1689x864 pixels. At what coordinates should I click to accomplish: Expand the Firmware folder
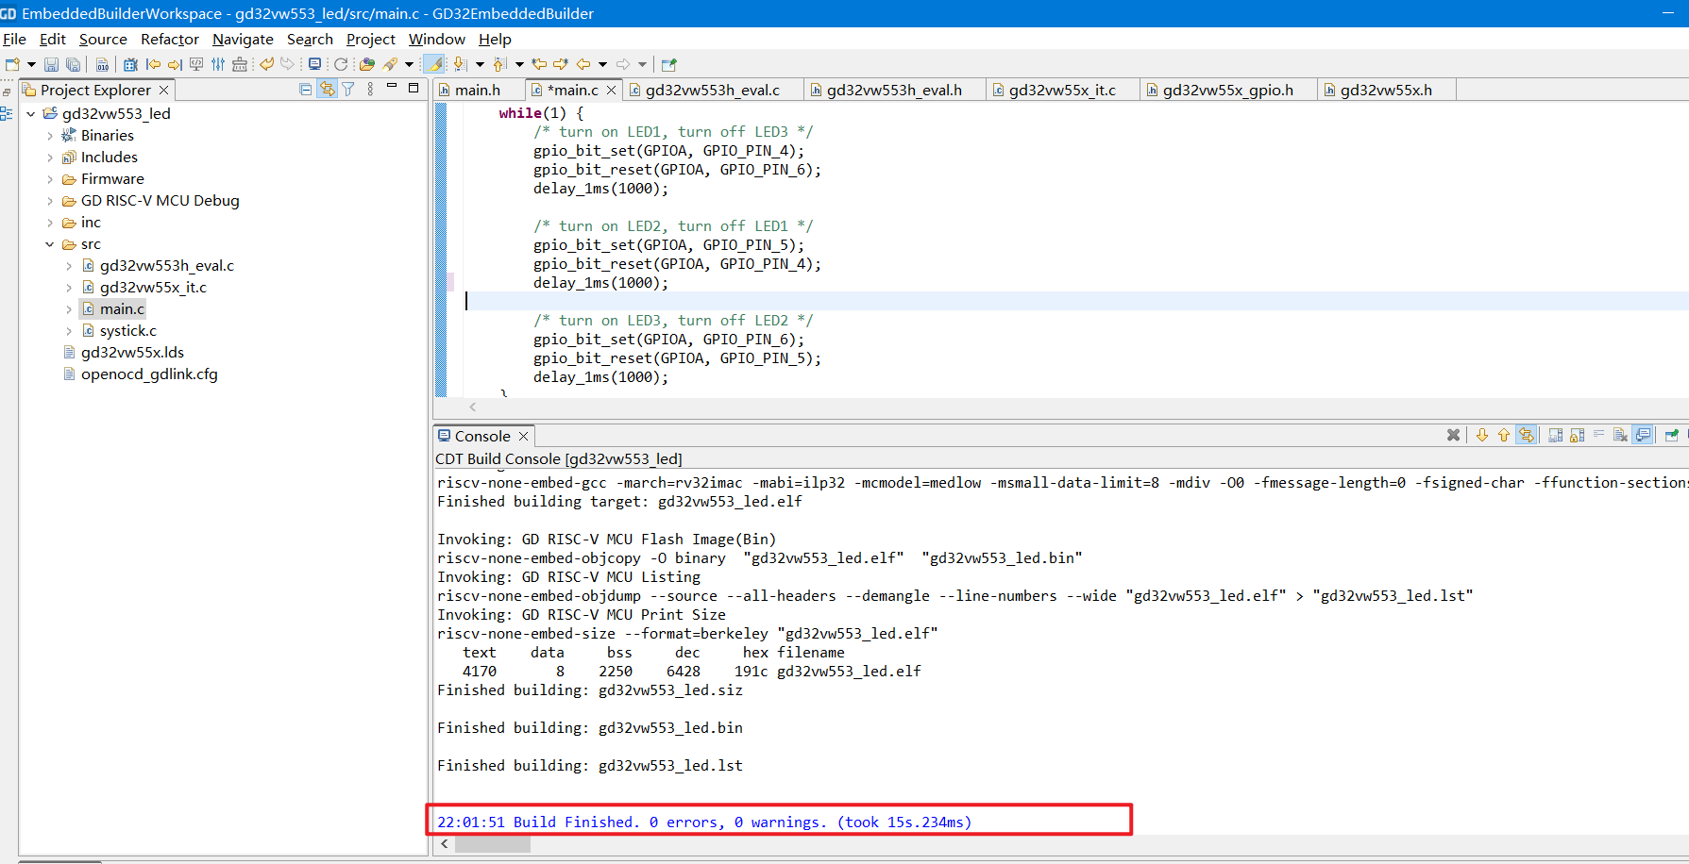point(50,179)
